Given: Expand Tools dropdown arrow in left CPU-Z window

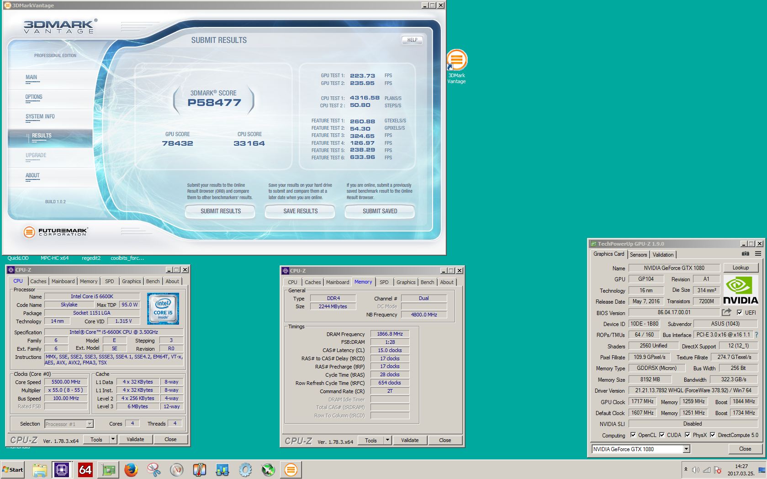Looking at the screenshot, I should pyautogui.click(x=113, y=439).
